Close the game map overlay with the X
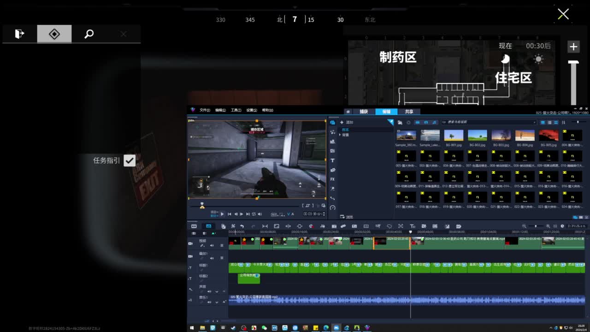This screenshot has width=590, height=332. point(563,14)
